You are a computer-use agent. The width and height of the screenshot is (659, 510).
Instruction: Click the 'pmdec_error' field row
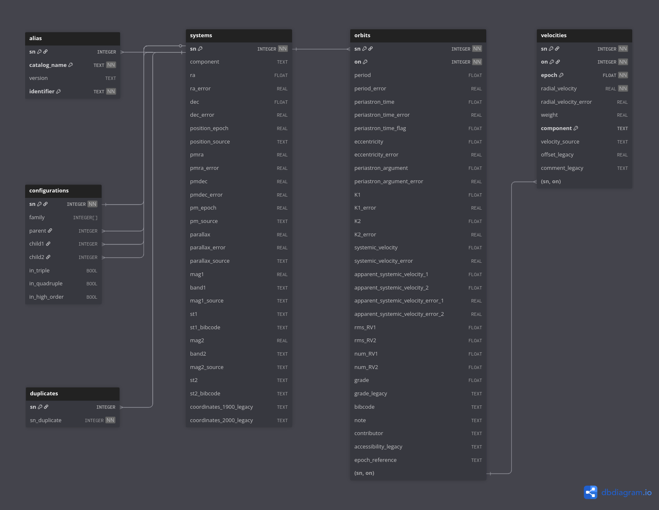239,195
